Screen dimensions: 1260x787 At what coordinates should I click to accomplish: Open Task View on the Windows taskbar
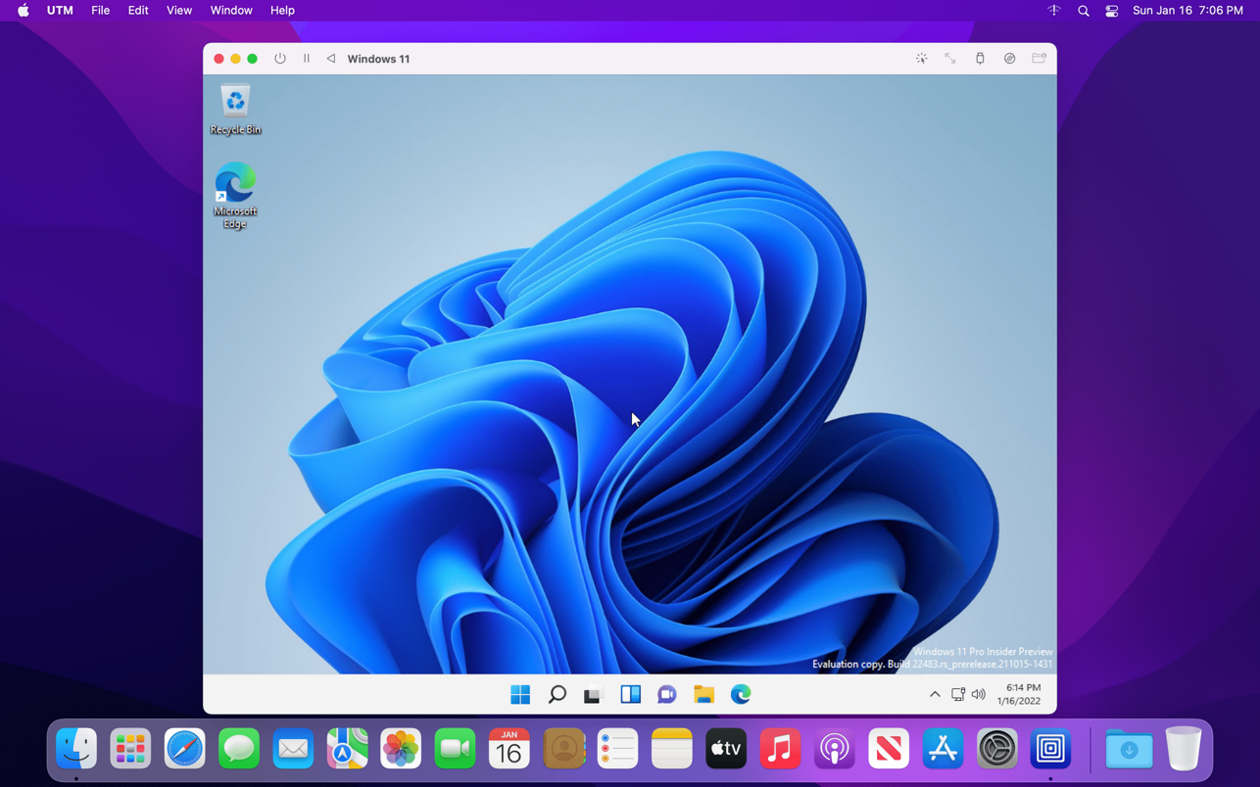coord(593,694)
